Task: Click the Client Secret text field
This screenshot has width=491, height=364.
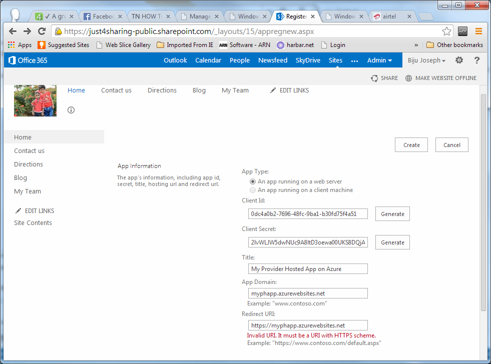Action: pos(308,242)
